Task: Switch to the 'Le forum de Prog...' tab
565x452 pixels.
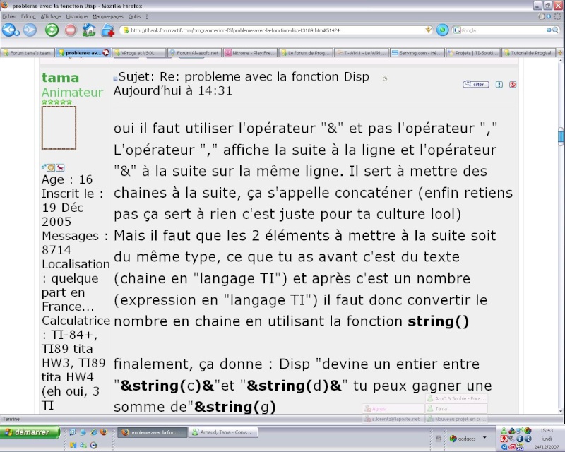Action: click(x=306, y=53)
